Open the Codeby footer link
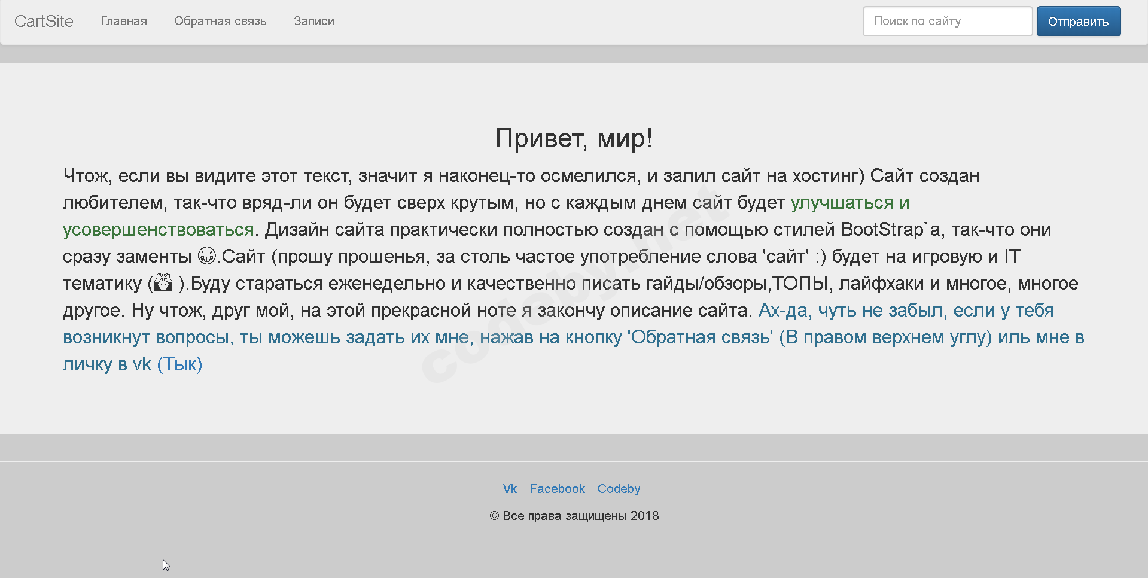This screenshot has height=578, width=1148. point(619,489)
